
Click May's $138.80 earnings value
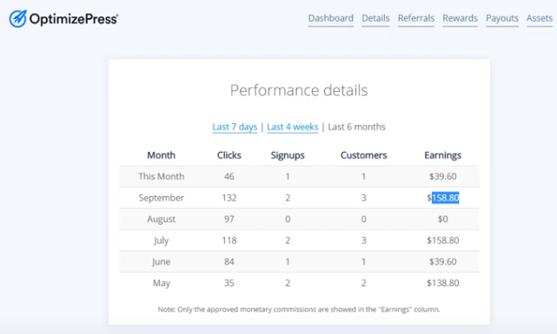[442, 283]
